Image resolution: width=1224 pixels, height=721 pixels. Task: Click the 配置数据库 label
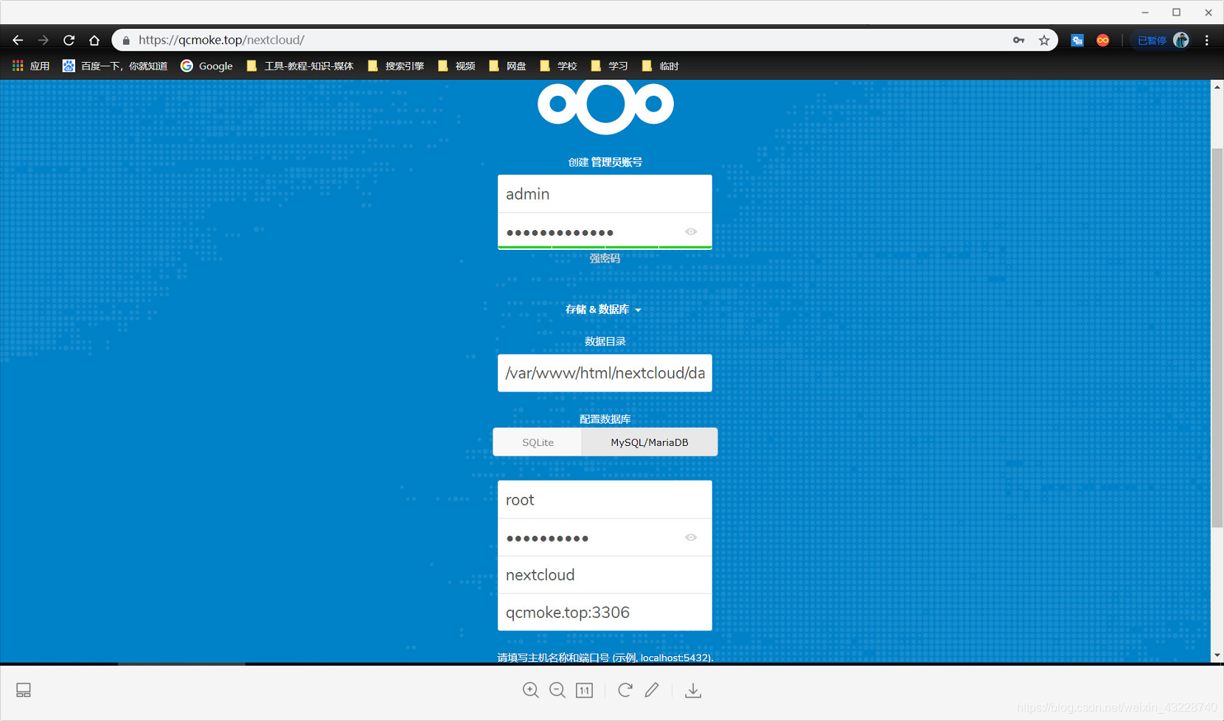click(x=605, y=419)
